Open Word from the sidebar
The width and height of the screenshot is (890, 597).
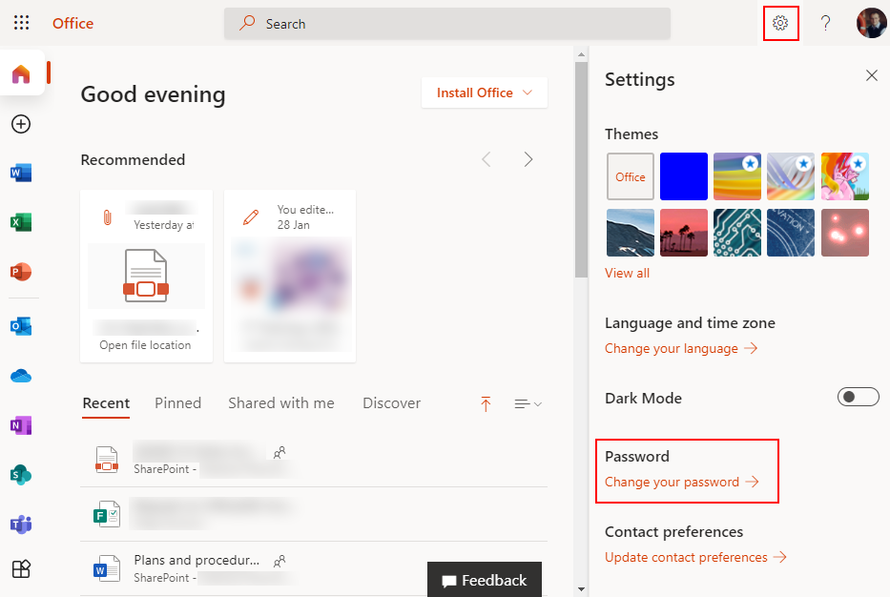pyautogui.click(x=21, y=173)
